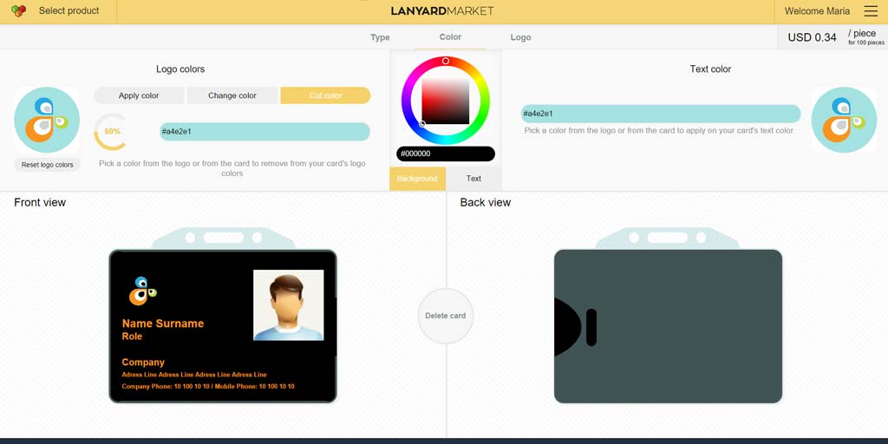Switch to the Type tab
The height and width of the screenshot is (444, 888).
coord(380,37)
